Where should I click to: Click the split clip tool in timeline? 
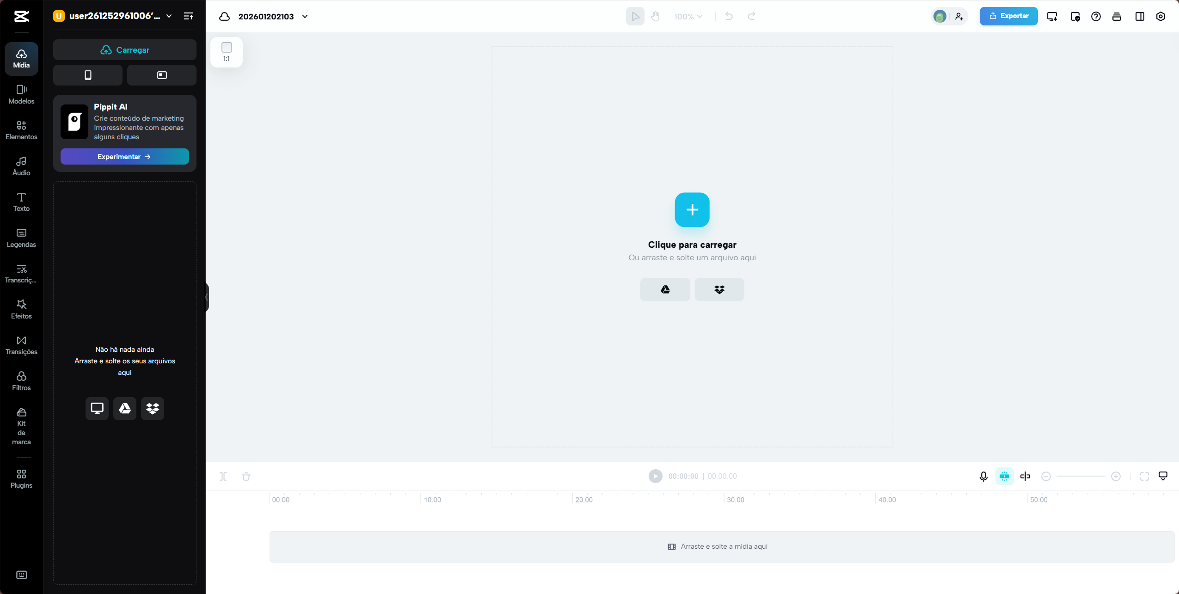(223, 476)
